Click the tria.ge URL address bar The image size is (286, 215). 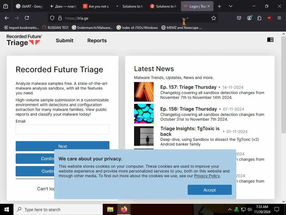click(133, 18)
